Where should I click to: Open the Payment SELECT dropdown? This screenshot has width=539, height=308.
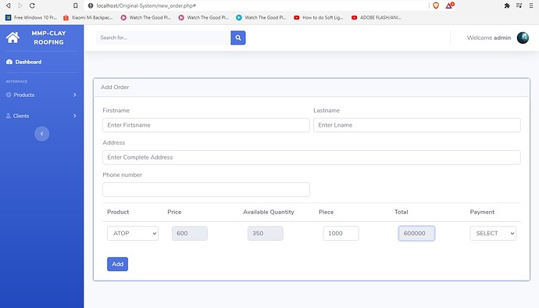(493, 233)
